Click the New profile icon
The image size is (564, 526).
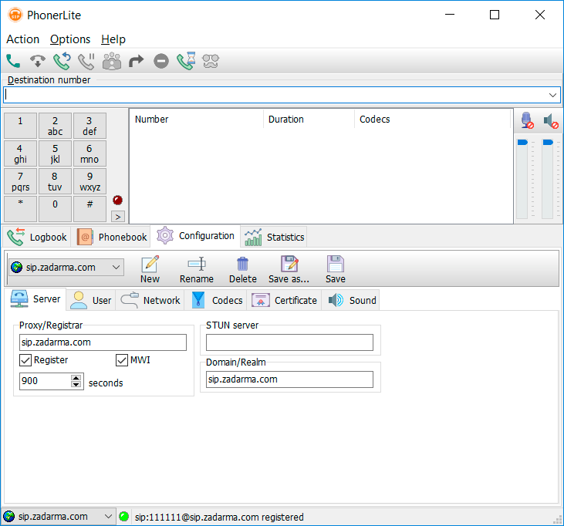(150, 265)
